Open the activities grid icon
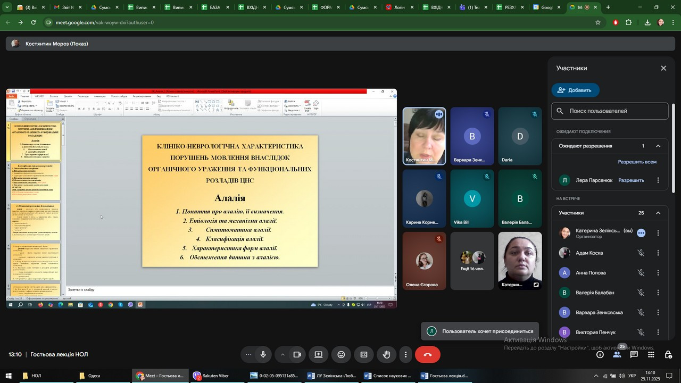Image resolution: width=681 pixels, height=383 pixels. tap(651, 355)
